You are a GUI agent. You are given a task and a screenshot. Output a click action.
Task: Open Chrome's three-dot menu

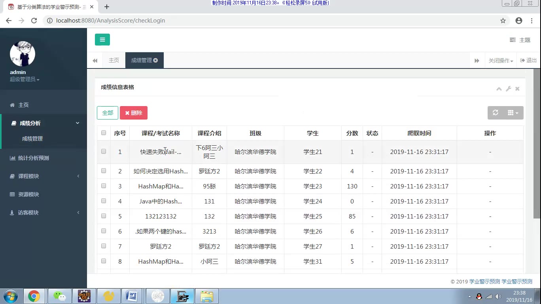point(532,21)
